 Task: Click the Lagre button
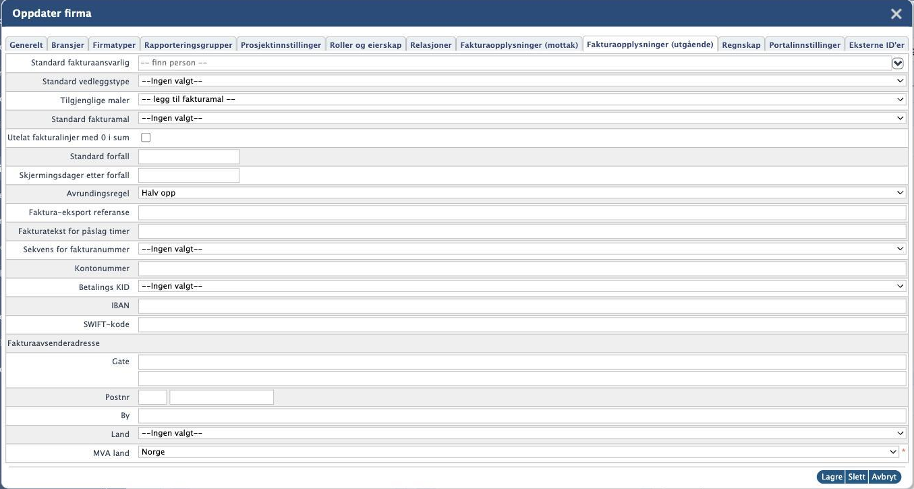pyautogui.click(x=831, y=477)
